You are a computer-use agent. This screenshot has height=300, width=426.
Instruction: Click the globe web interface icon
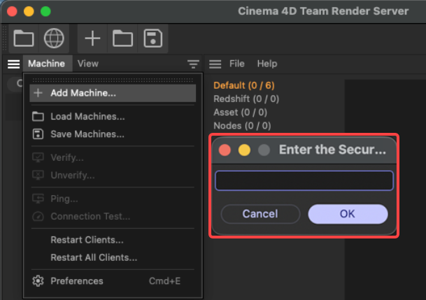(x=54, y=38)
